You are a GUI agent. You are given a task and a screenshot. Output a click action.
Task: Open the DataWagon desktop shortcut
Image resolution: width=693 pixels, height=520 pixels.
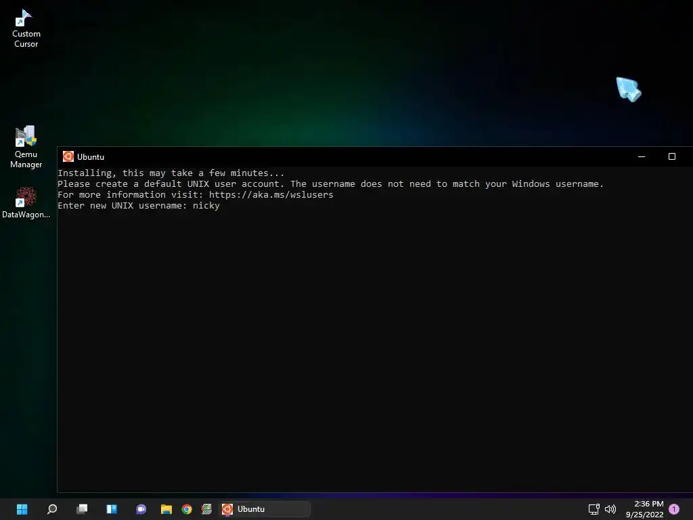point(26,202)
